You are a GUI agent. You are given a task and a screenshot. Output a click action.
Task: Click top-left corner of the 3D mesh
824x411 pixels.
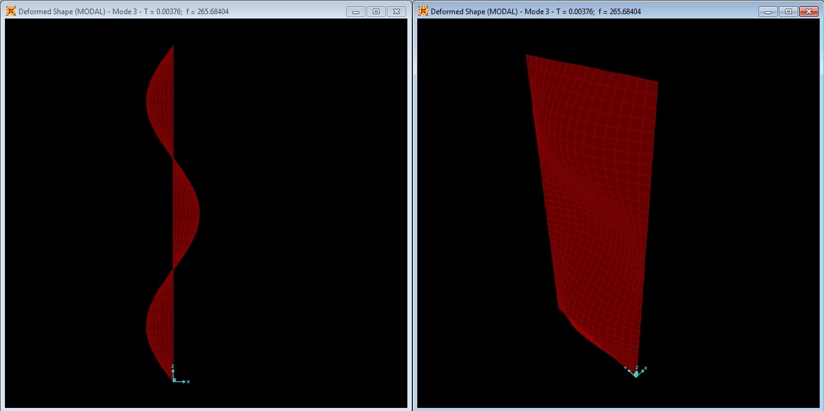527,56
